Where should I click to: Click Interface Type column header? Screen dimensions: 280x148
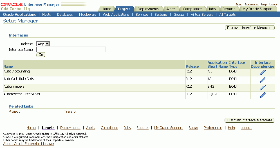pyautogui.click(x=237, y=65)
